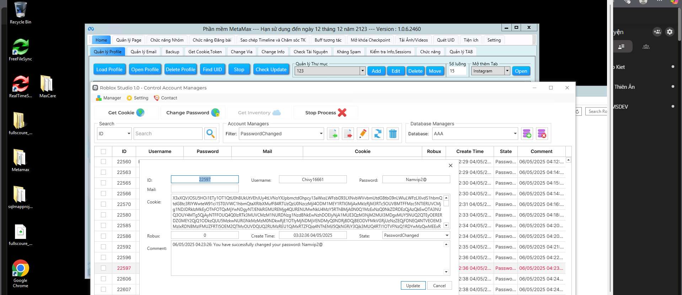Switch to Quản lý Email tab
Image resolution: width=682 pixels, height=295 pixels.
tap(143, 52)
